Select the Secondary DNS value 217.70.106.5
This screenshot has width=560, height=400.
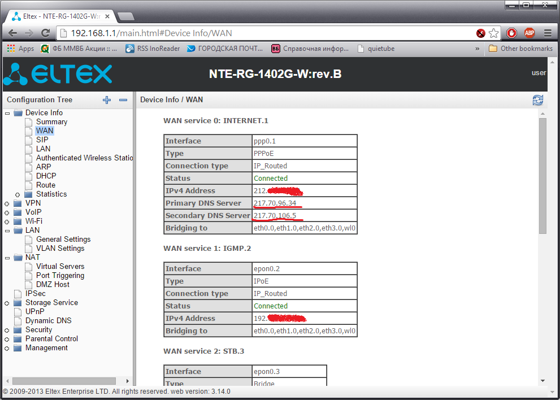pos(275,216)
